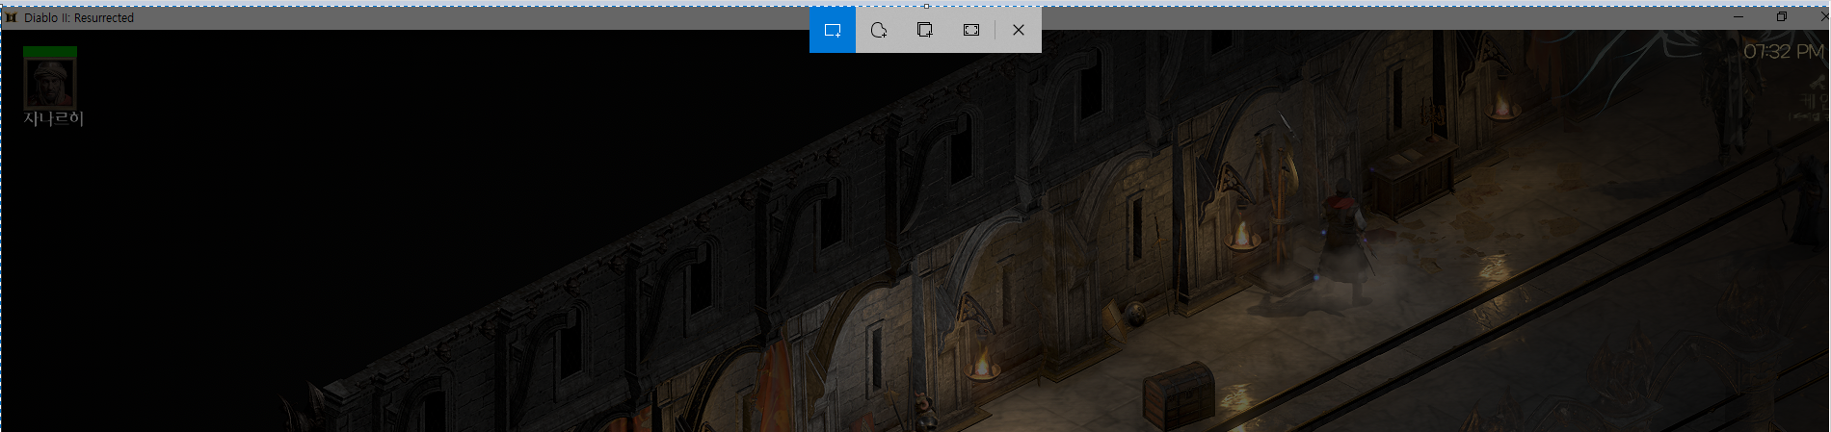Screen dimensions: 1831x432
Task: Select the rectangular snip mode
Action: tap(833, 30)
